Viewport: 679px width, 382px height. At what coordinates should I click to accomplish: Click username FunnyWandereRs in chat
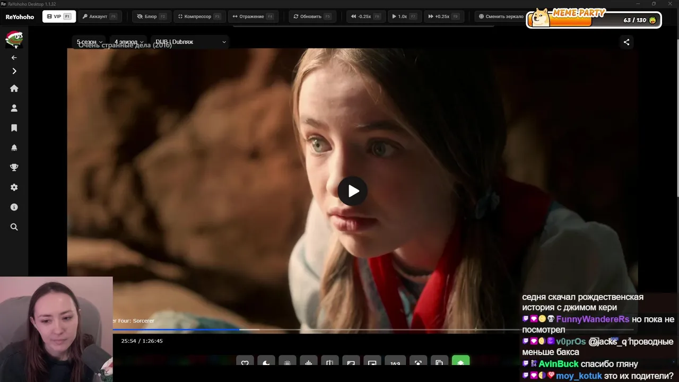593,319
